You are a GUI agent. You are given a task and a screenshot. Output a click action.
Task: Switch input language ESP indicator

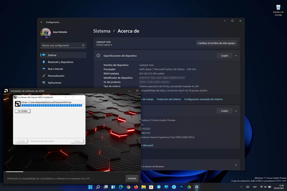tap(255, 187)
